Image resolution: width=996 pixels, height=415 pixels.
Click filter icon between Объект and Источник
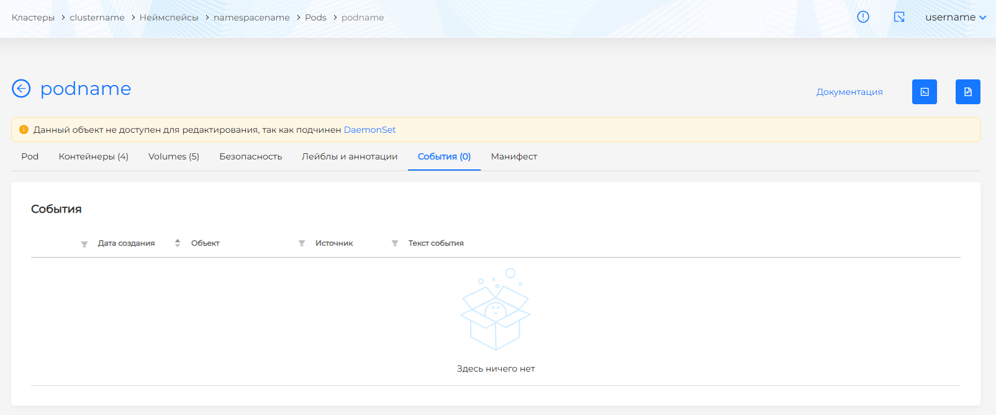pos(302,243)
